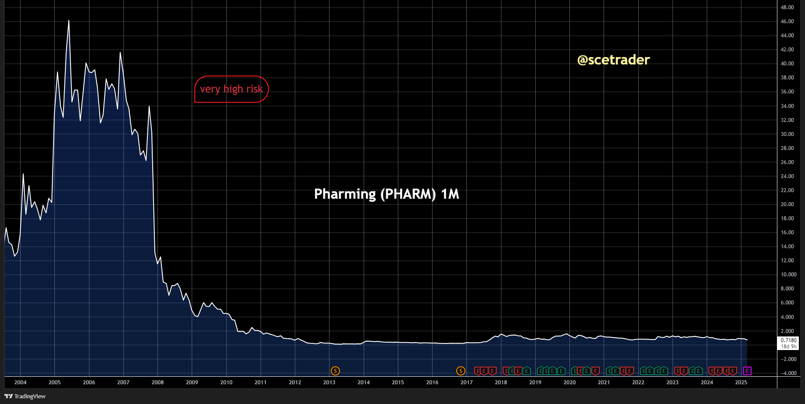The width and height of the screenshot is (805, 404).
Task: Click the 2016 label on the time axis
Action: pos(432,383)
